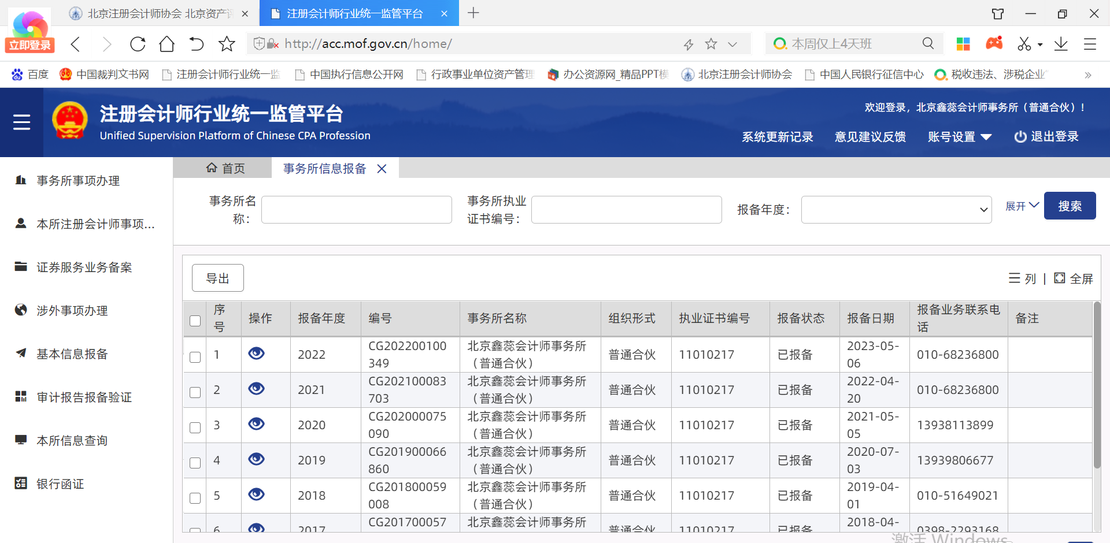Toggle the select-all checkbox in table header

pos(195,321)
